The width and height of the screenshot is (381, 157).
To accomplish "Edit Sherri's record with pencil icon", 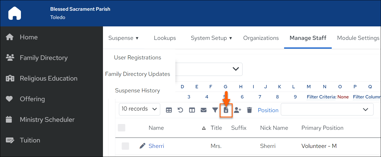I will pos(142,146).
